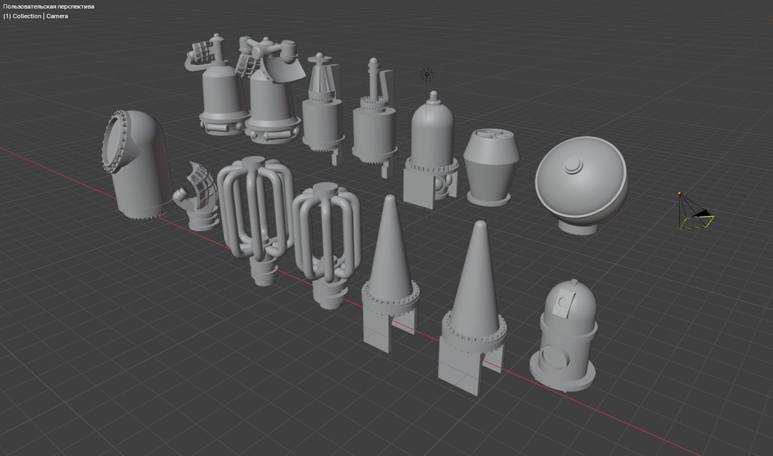Click the round knob atop the sphere dish
773x456 pixels.
pyautogui.click(x=573, y=165)
